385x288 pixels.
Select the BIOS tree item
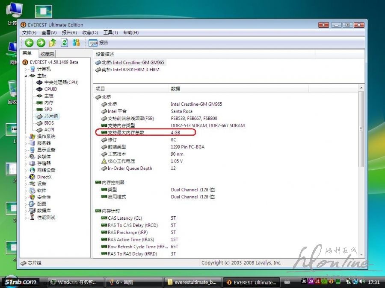pyautogui.click(x=49, y=123)
